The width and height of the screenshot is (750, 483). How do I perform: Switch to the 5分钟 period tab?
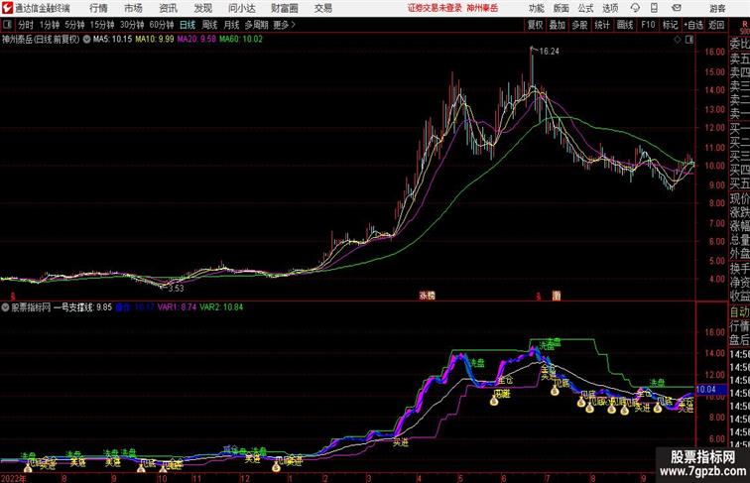click(74, 25)
